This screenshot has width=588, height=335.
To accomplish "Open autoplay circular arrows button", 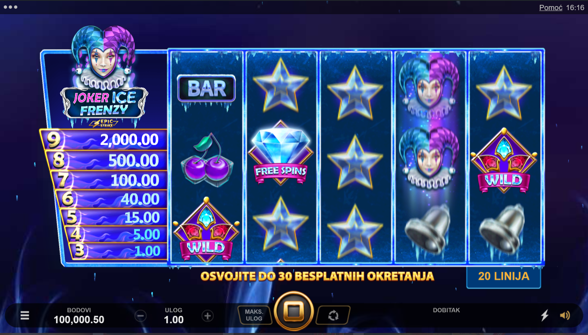I will pyautogui.click(x=333, y=315).
